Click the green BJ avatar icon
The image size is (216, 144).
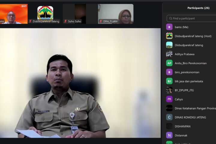(169, 81)
